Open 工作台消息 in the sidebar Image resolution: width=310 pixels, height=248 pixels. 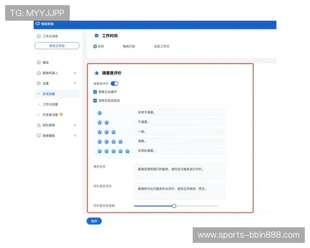tap(50, 36)
